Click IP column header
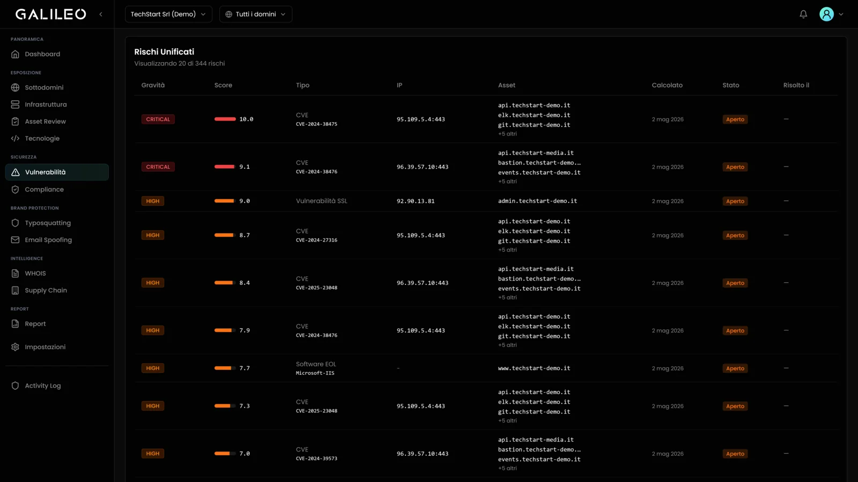The image size is (858, 482). tap(400, 85)
